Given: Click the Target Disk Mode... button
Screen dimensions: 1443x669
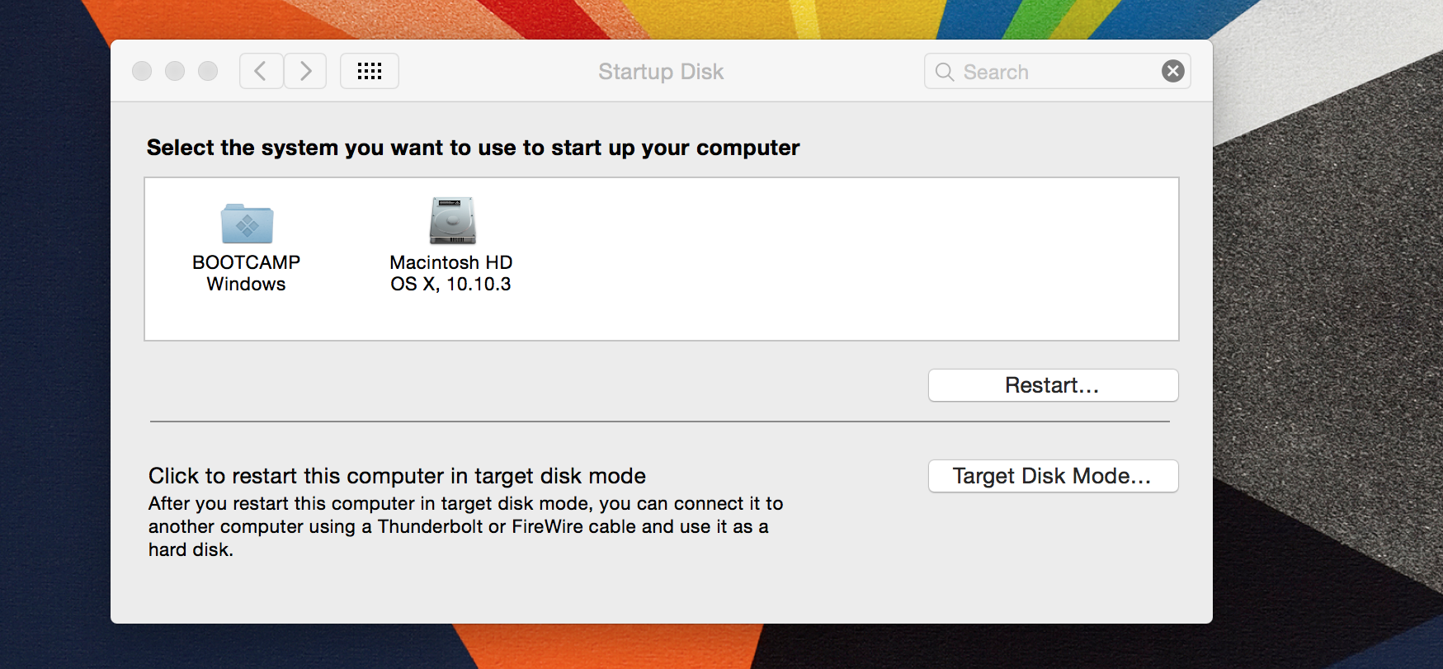Looking at the screenshot, I should [x=1053, y=476].
